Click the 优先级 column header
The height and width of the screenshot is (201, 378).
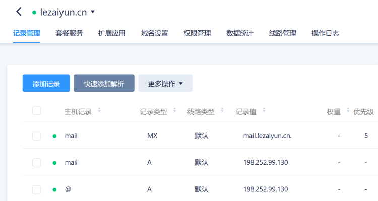point(363,112)
